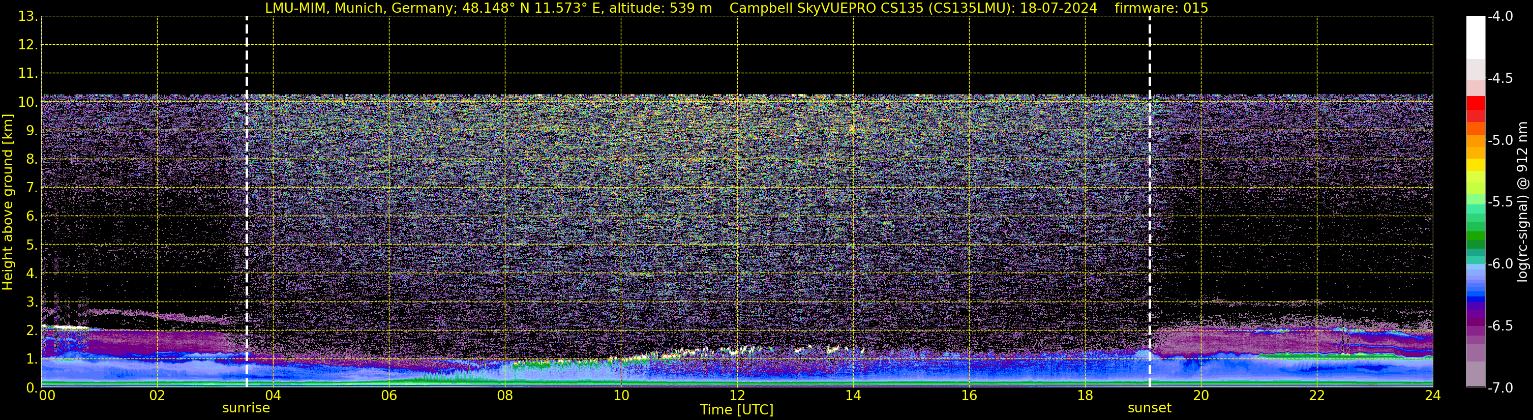Viewport: 1533px width, 420px height.
Task: Click the height axis tick label 2
Action: 31,331
